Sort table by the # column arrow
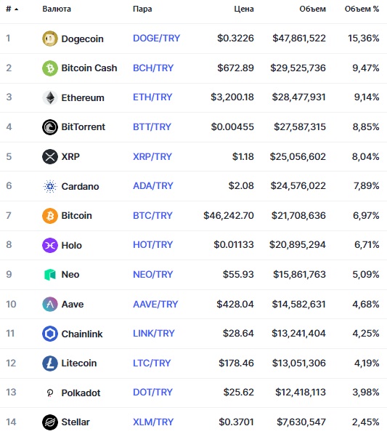 (x=16, y=9)
